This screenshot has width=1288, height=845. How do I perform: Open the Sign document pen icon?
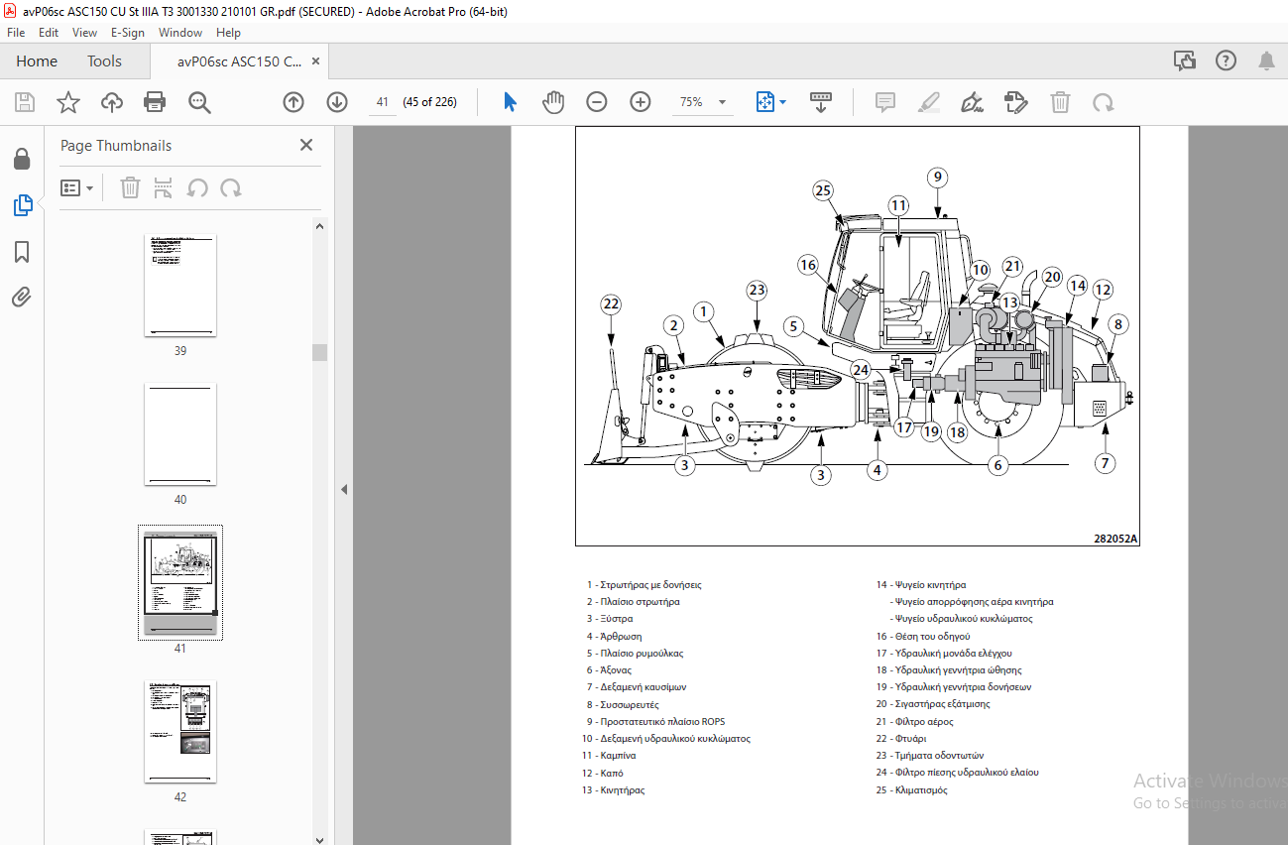coord(973,102)
